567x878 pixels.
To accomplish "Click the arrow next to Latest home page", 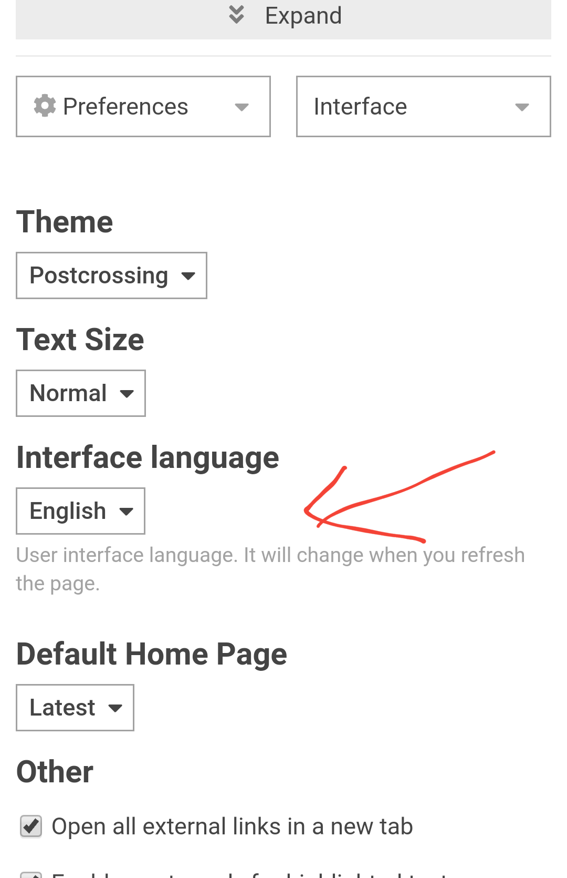I will [x=115, y=708].
